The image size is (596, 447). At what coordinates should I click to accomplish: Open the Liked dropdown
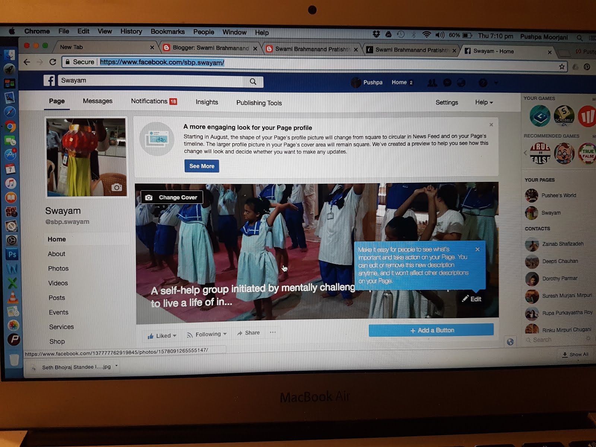tap(162, 336)
